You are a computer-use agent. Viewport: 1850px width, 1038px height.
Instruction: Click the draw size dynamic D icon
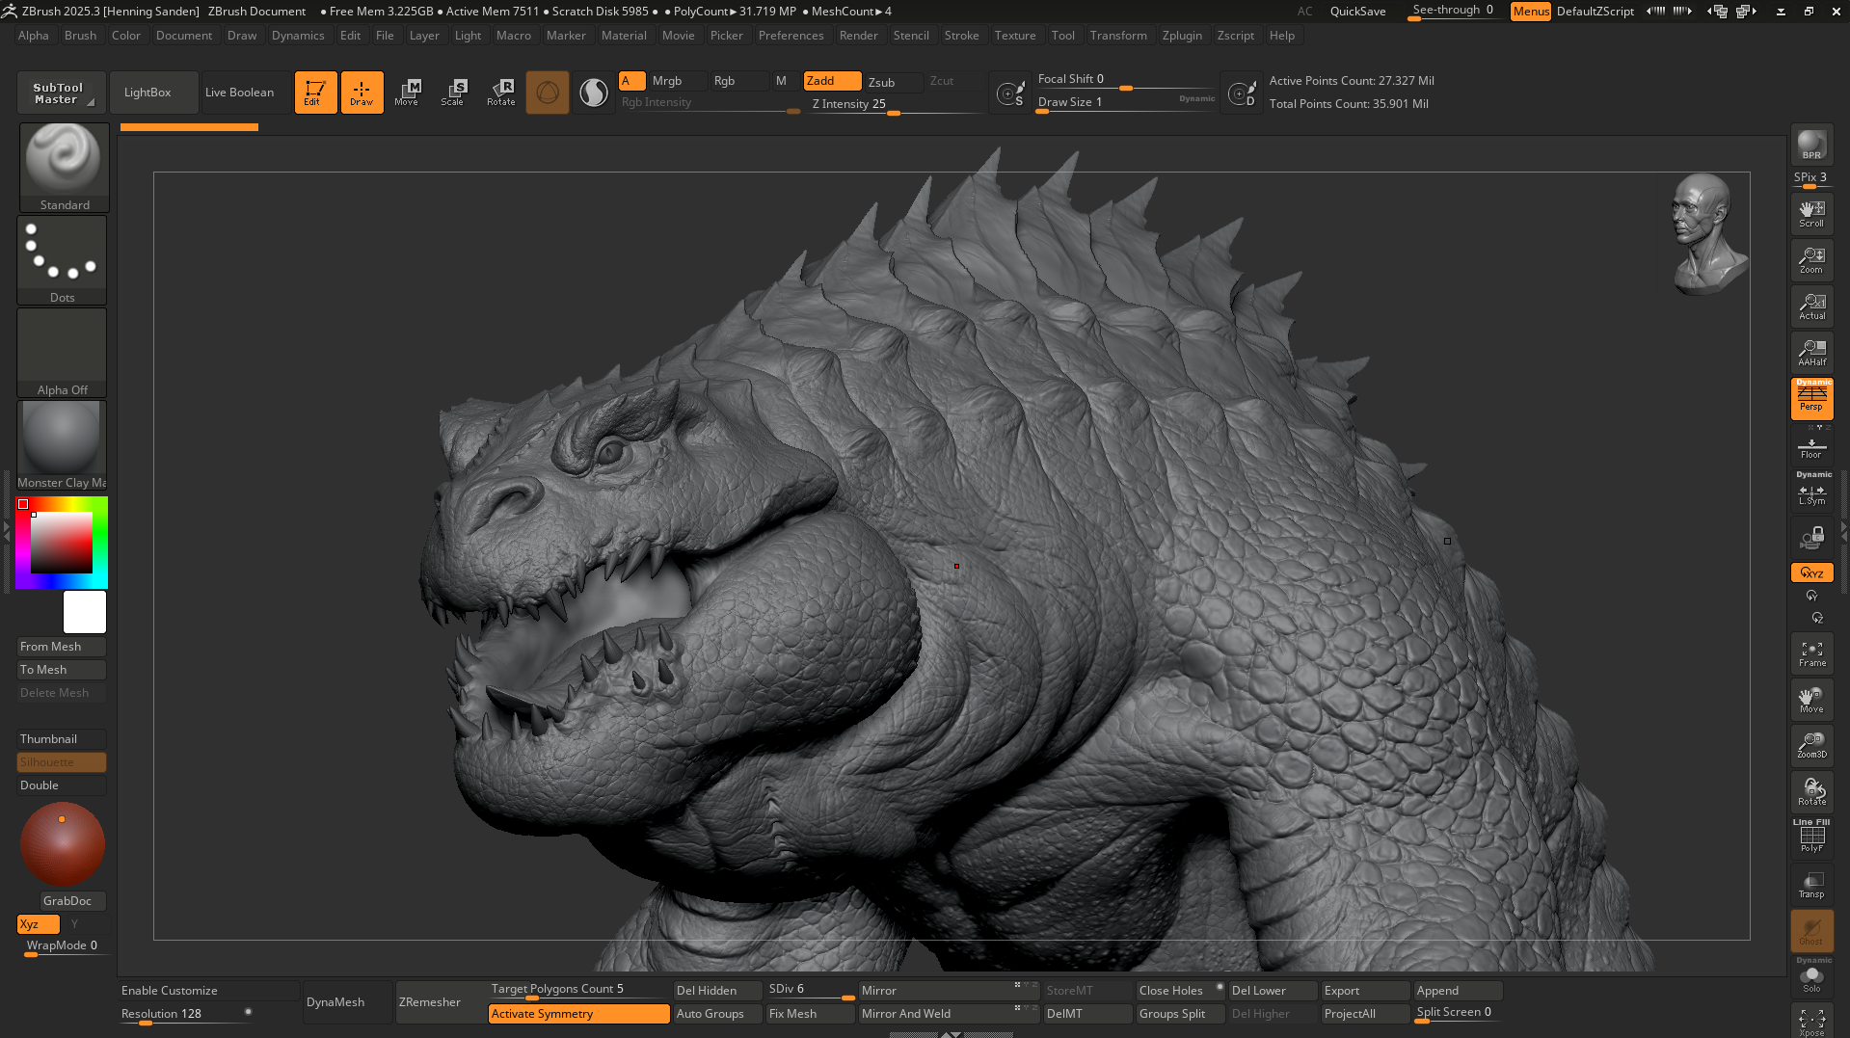pos(1242,93)
